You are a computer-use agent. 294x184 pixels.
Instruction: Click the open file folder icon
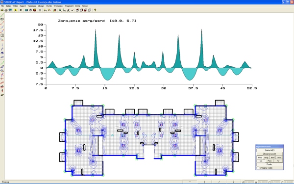[x=2, y=10]
